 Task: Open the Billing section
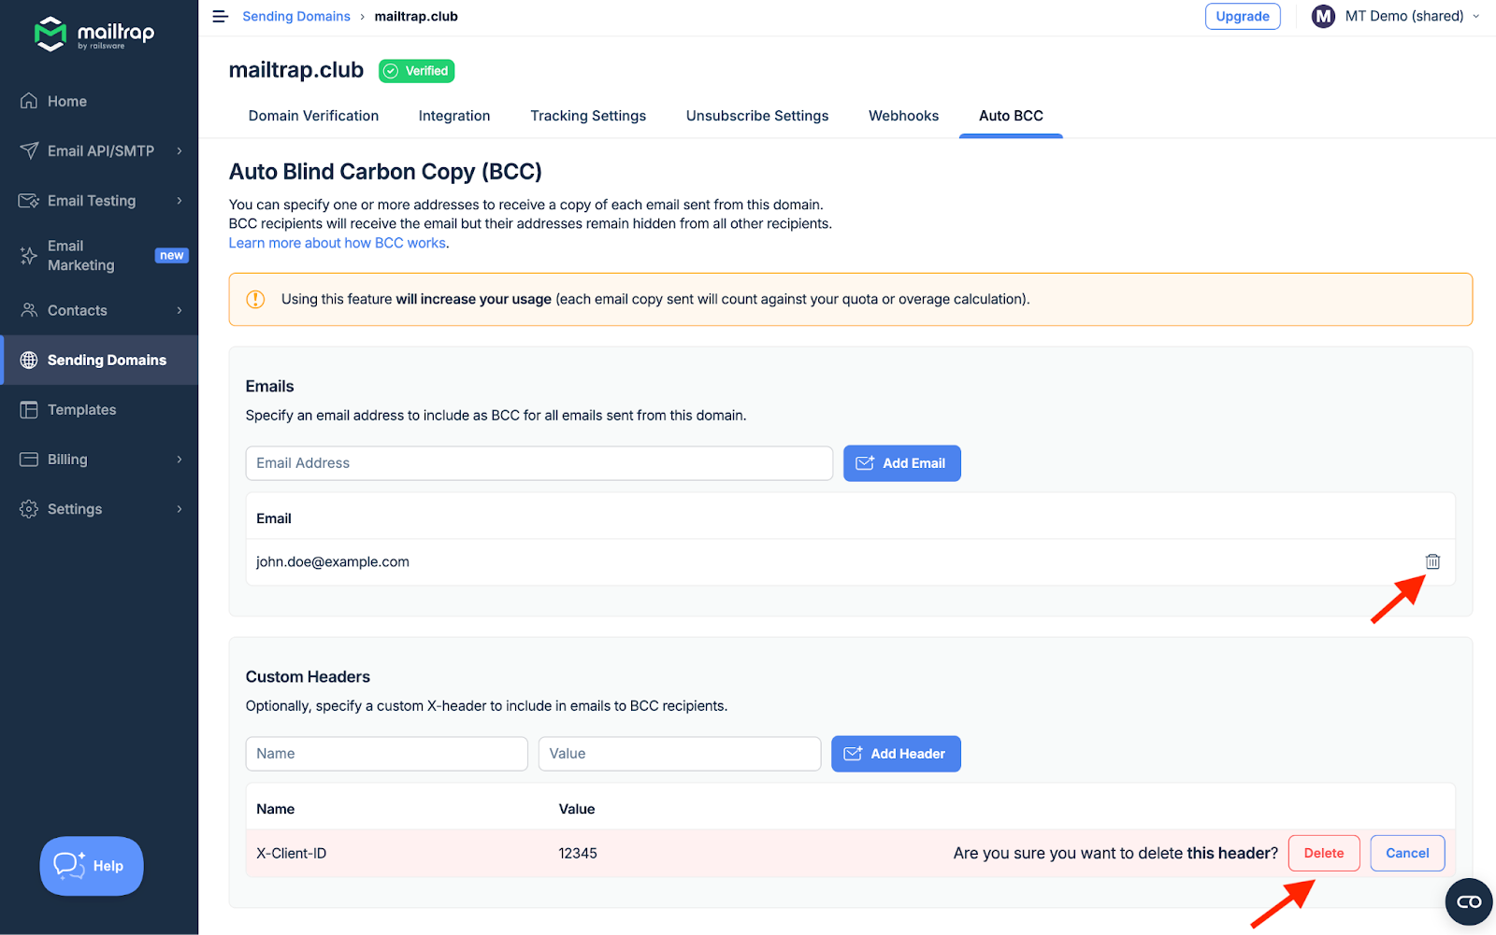tap(66, 459)
